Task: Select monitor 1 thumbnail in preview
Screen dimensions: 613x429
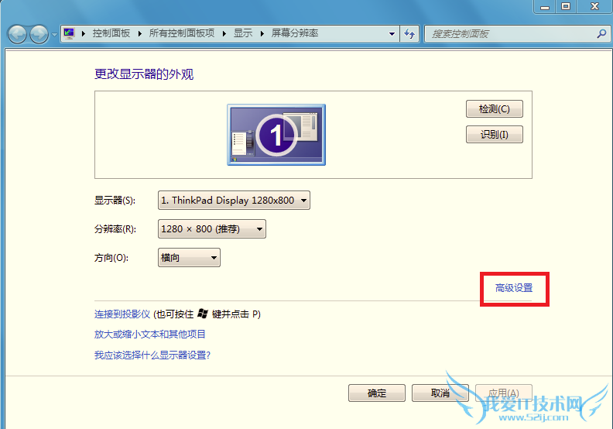Action: click(x=276, y=135)
